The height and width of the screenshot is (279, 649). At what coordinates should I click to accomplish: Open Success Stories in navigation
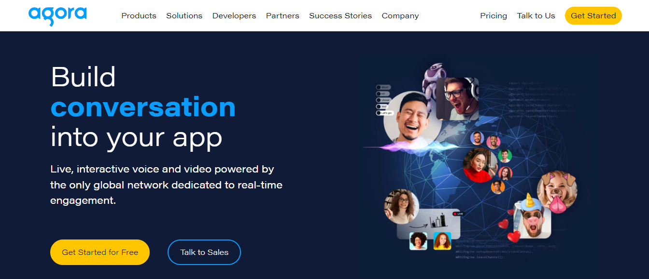point(340,16)
